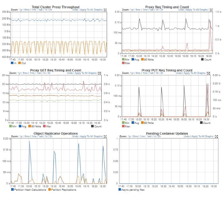The width and height of the screenshot is (223, 198).
Task: Zoom Proxy GET Req Timing graph to 1yr
Action: point(19,73)
